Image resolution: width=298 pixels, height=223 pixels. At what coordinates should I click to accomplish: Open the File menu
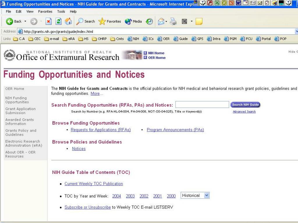(x=8, y=12)
